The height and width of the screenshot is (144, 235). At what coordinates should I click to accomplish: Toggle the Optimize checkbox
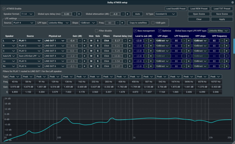tap(160, 31)
